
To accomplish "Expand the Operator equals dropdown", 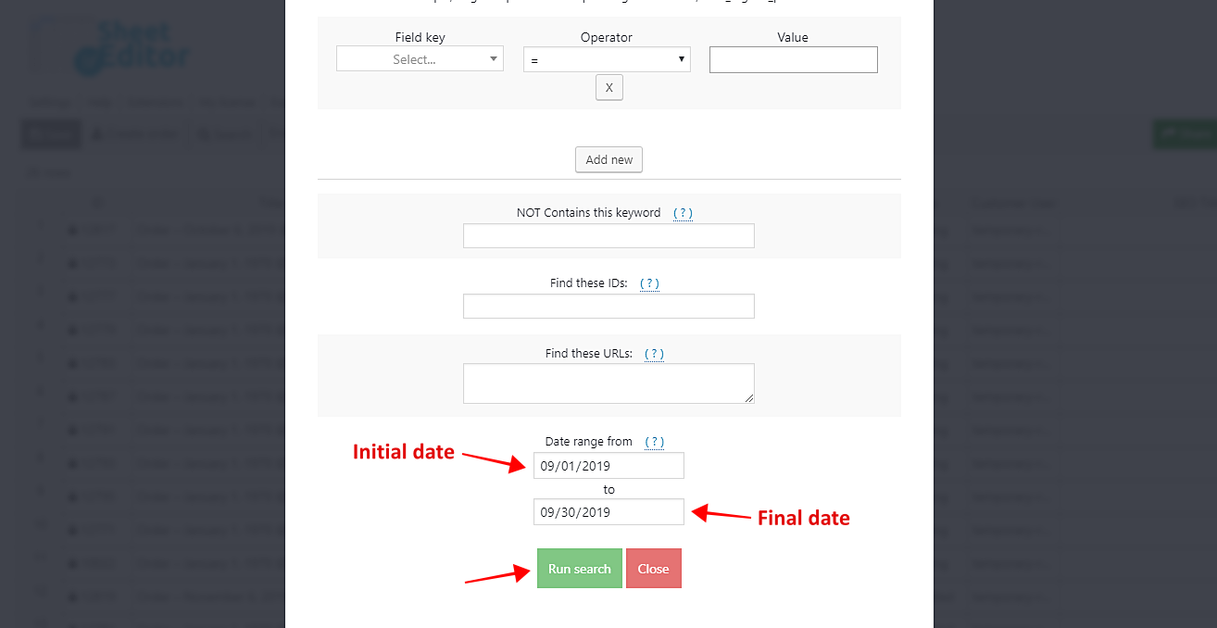I will point(607,59).
